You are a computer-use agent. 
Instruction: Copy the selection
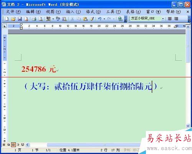click(x=79, y=19)
